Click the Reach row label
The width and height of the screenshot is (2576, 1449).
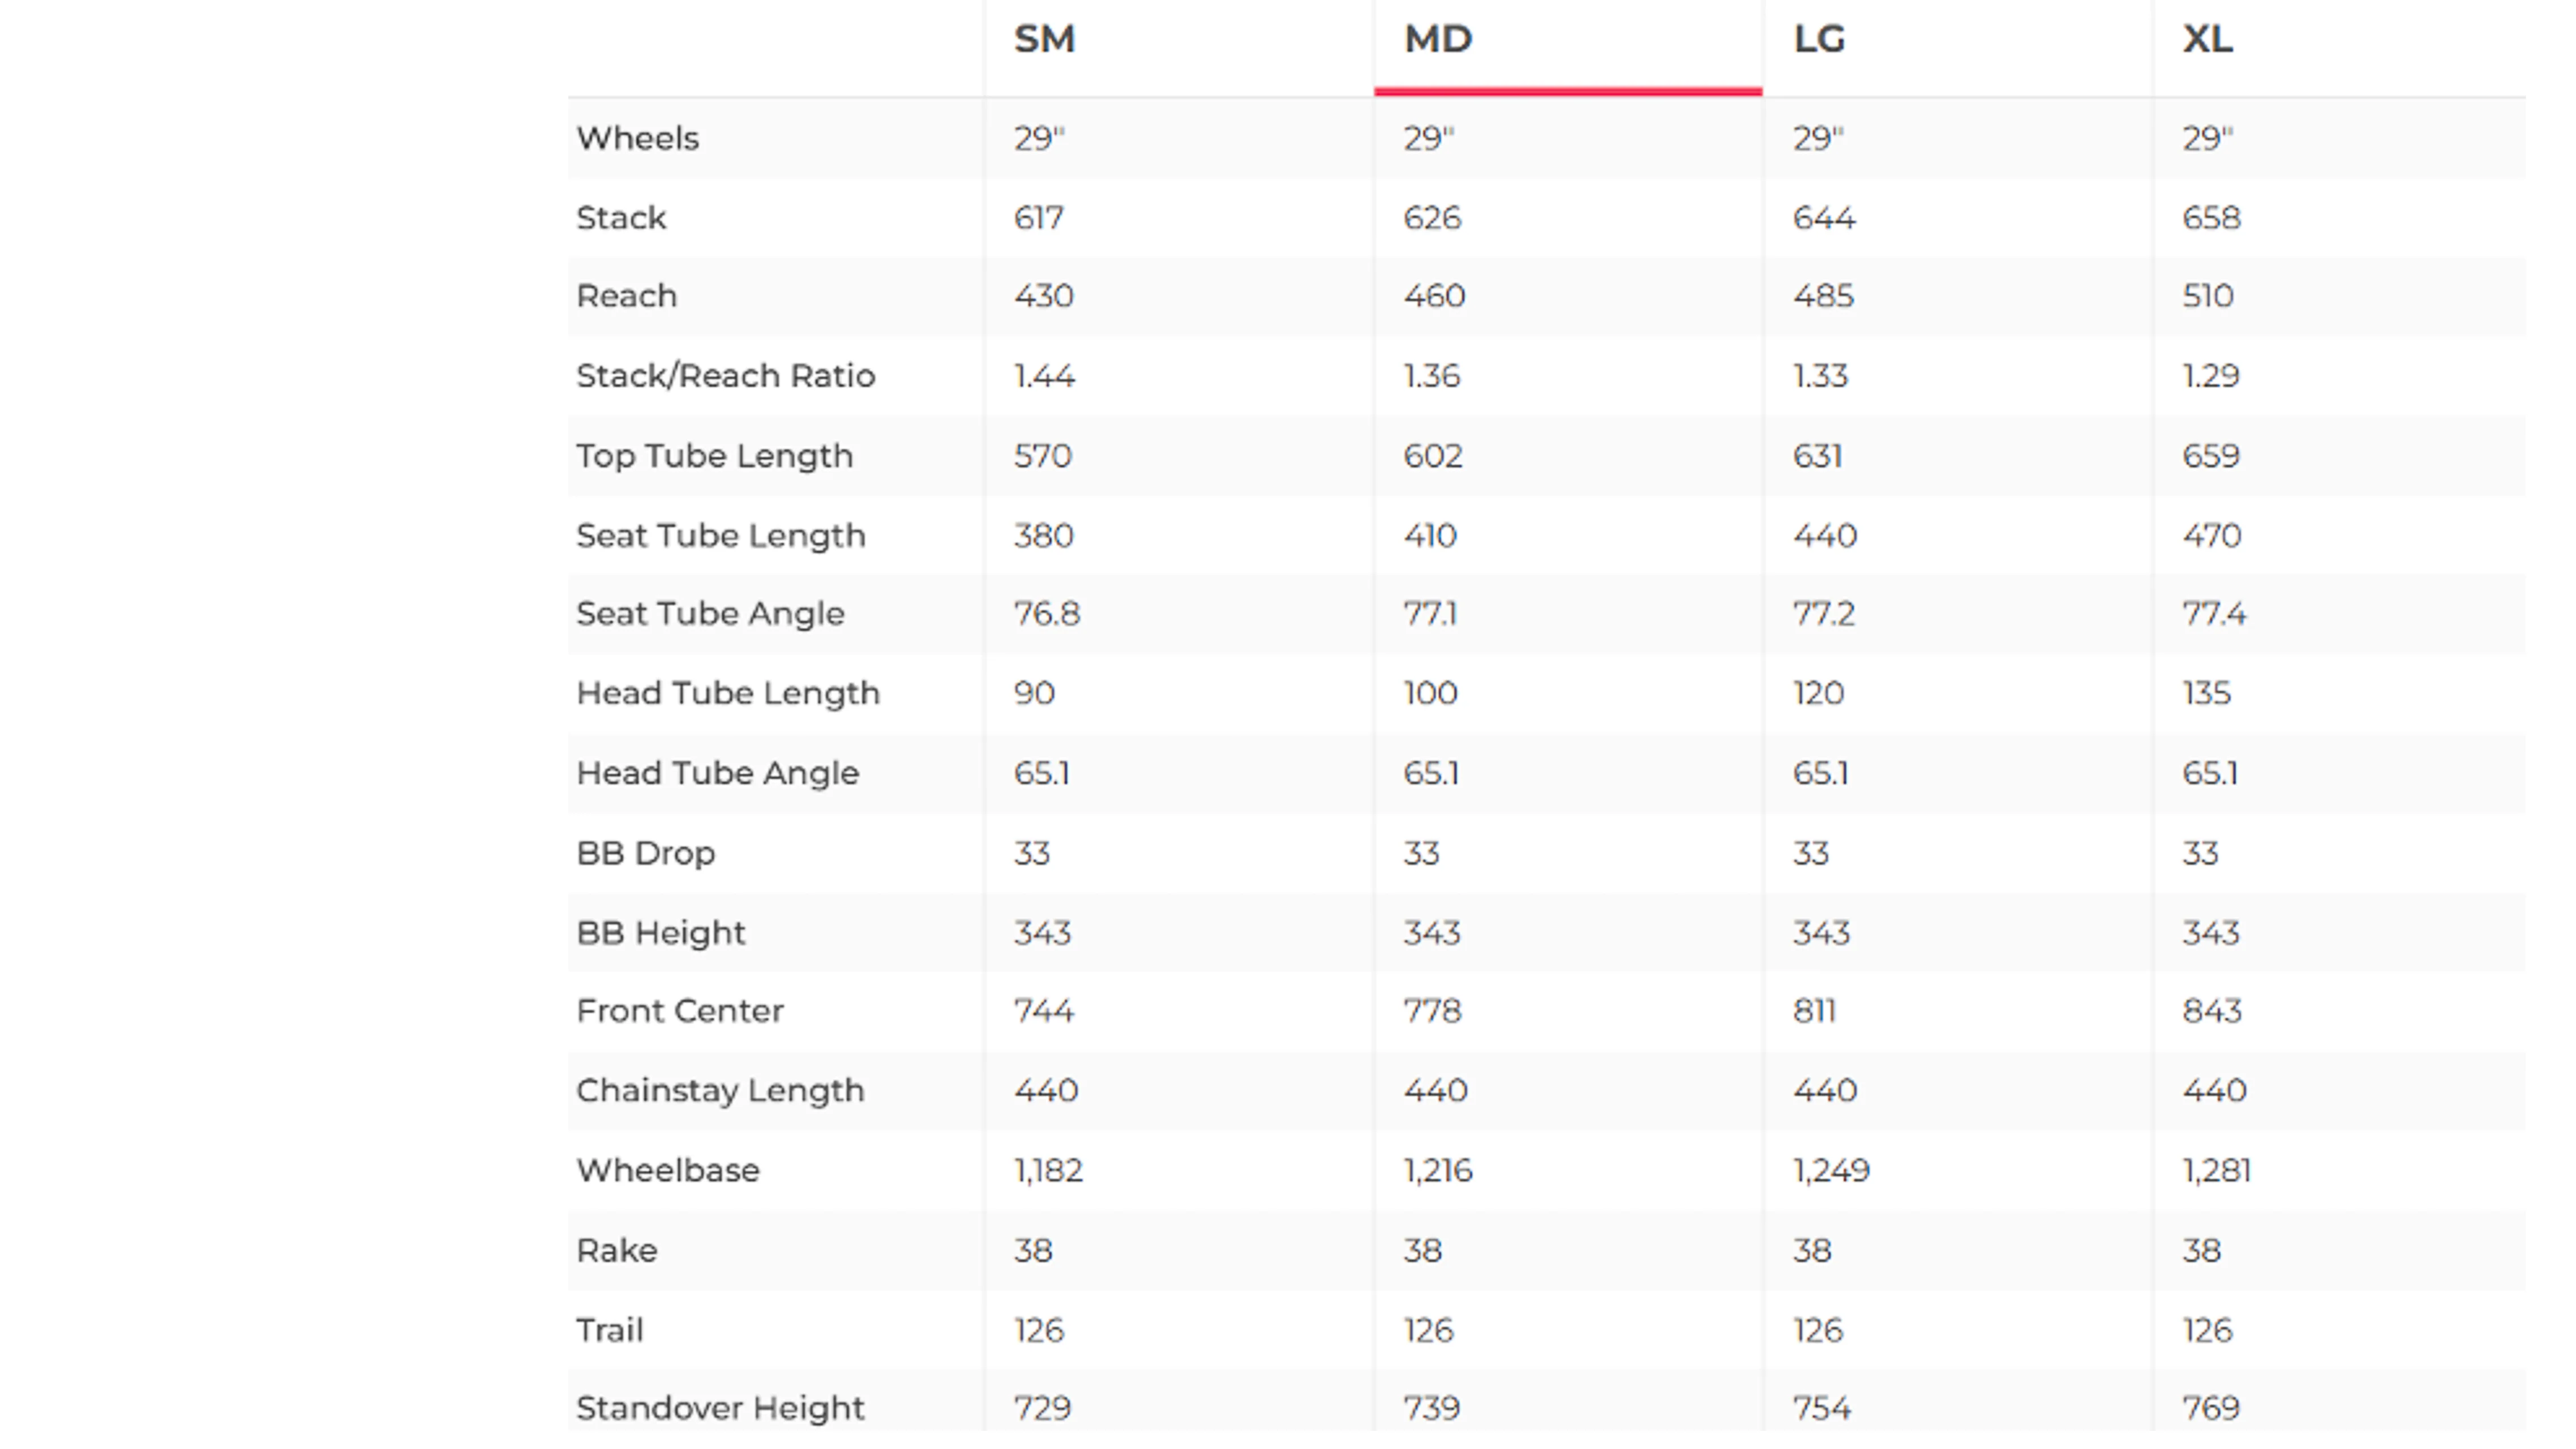coord(627,296)
